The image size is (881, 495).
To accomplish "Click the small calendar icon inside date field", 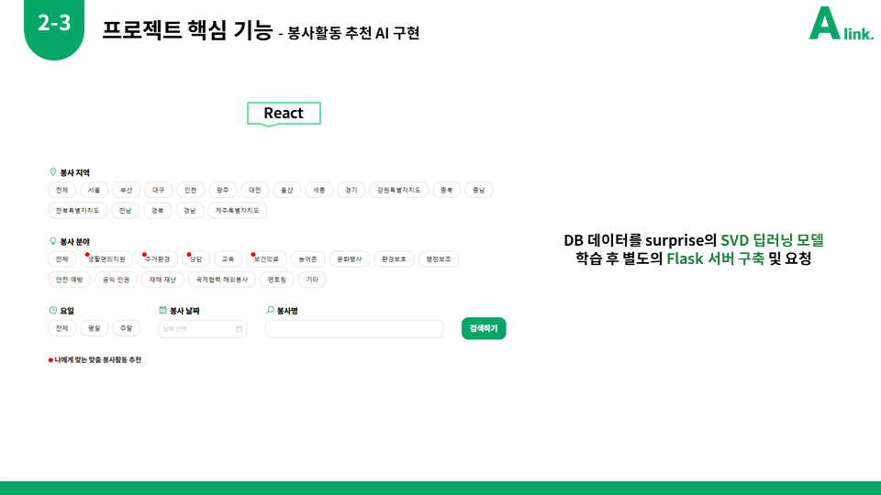I will click(x=239, y=329).
